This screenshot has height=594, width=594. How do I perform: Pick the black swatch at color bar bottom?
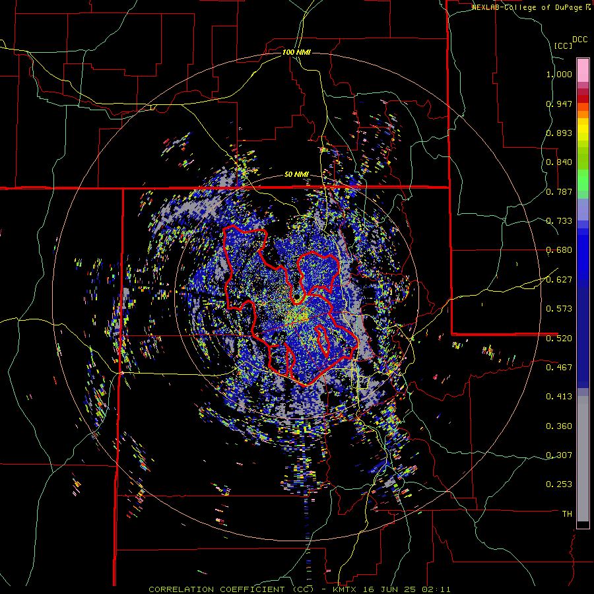pos(583,525)
